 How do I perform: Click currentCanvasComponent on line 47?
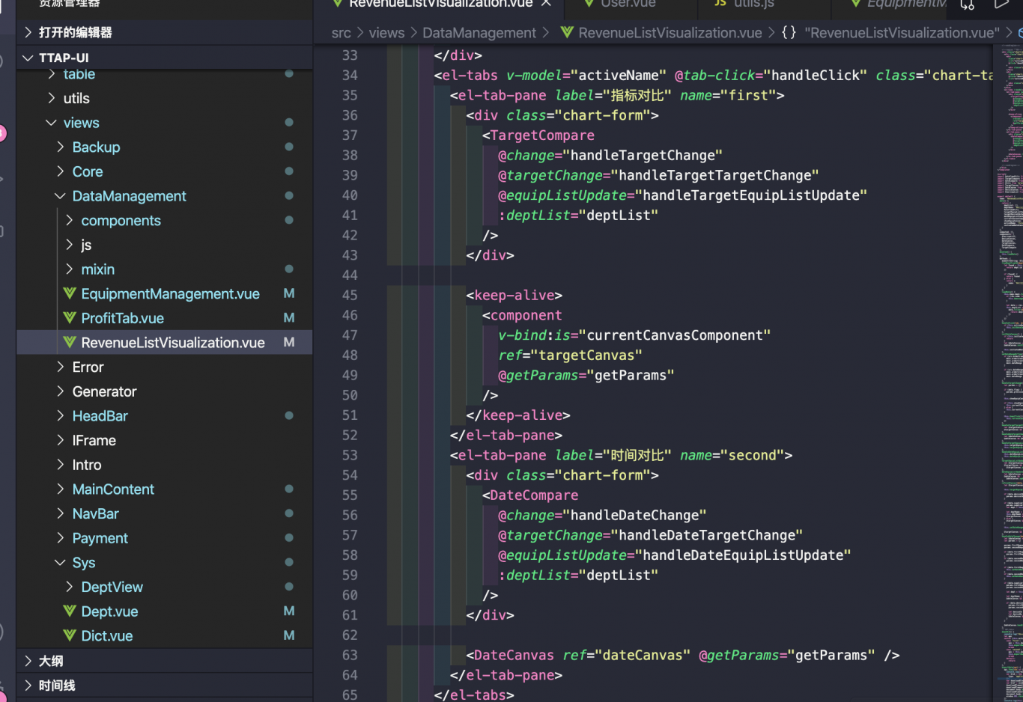[x=674, y=335]
